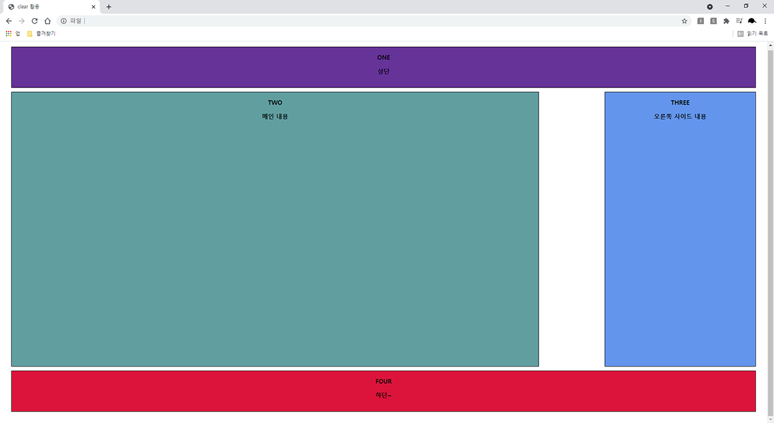
Task: Open the Extensions puzzle-piece menu
Action: 726,21
